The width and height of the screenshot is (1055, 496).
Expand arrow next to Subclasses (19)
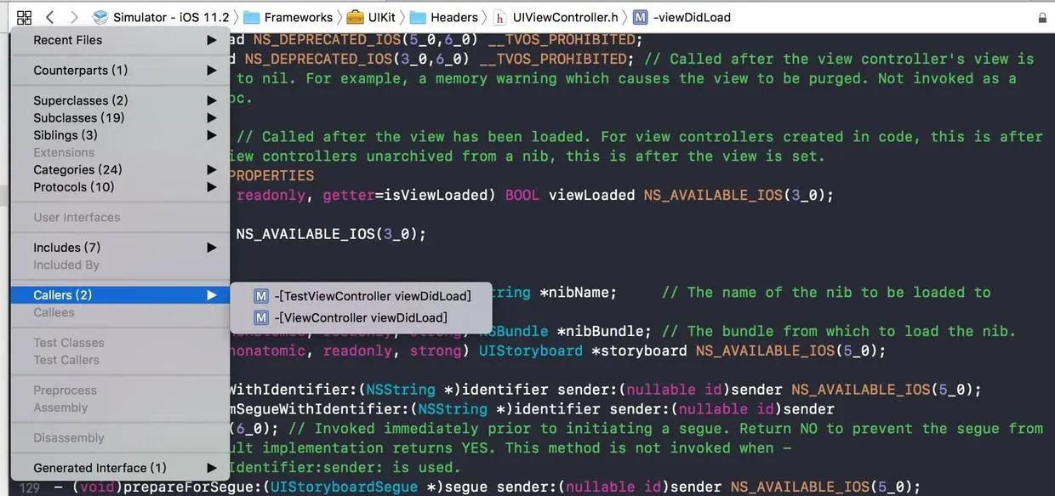pos(212,117)
